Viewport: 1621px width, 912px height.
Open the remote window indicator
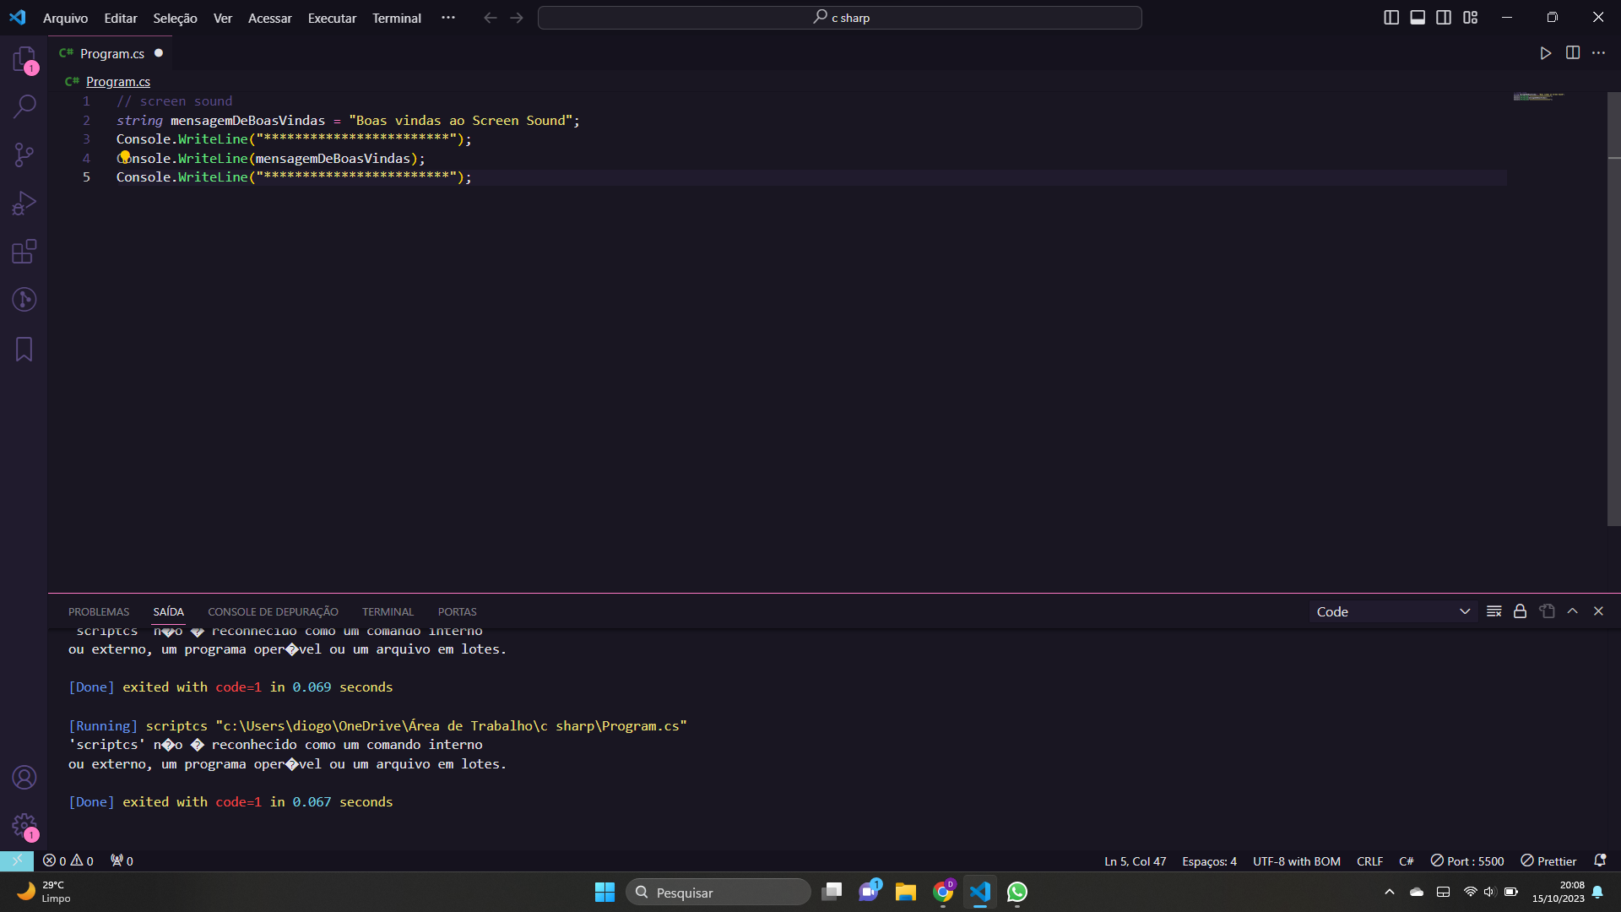click(x=17, y=860)
